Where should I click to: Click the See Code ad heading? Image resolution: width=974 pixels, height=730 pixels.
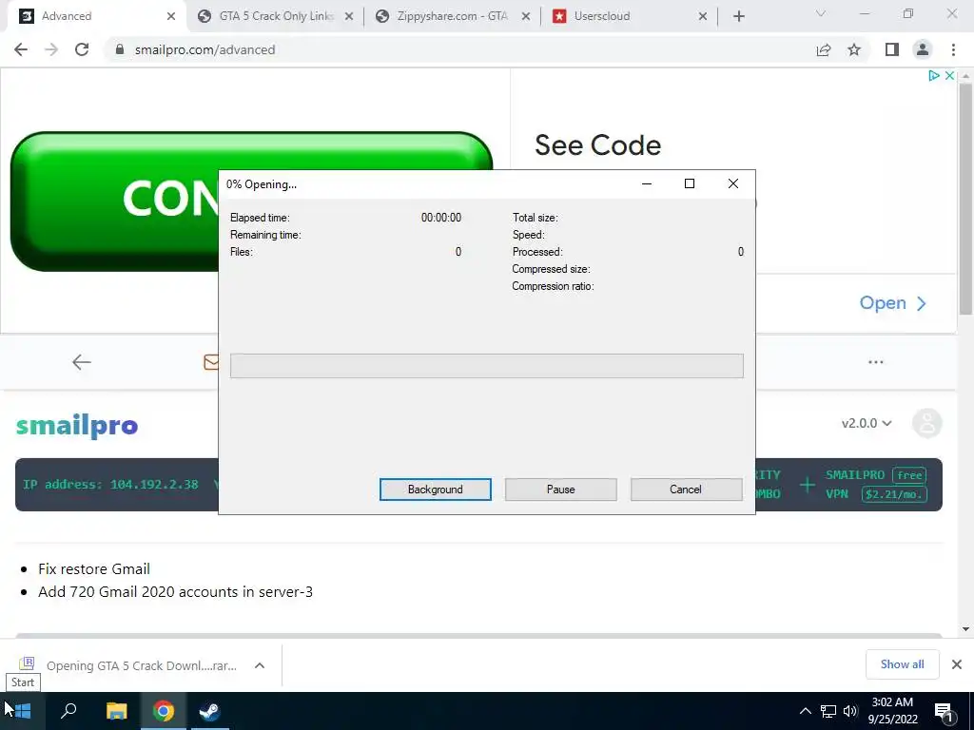tap(597, 145)
